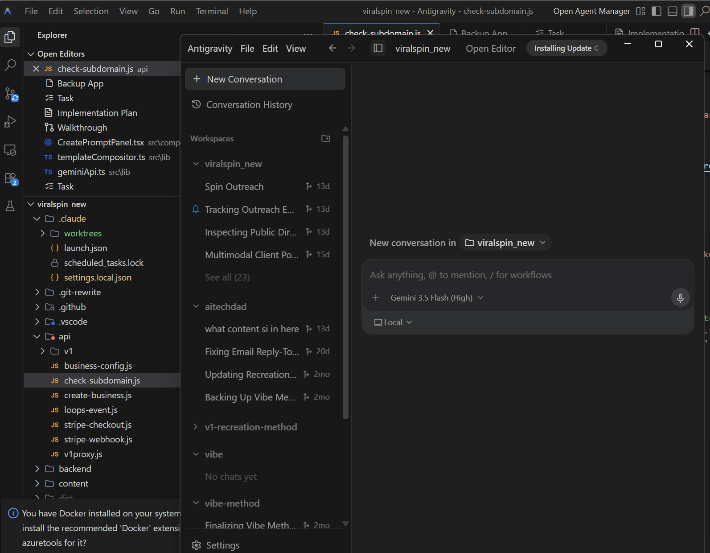The width and height of the screenshot is (710, 553).
Task: Click the Installing Update status button
Action: [x=566, y=48]
